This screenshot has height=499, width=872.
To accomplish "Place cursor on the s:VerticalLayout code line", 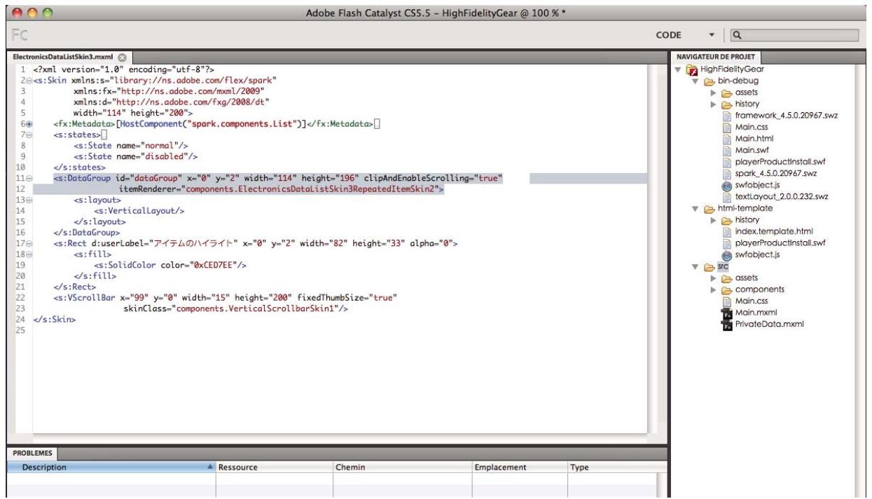I will (139, 211).
